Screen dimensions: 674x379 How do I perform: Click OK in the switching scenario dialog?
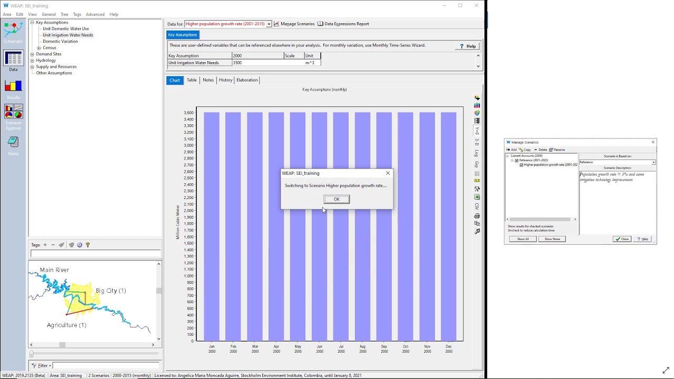tap(336, 199)
